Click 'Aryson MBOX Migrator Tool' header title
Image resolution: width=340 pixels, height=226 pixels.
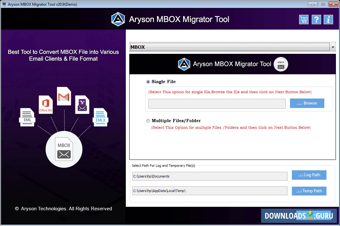coord(179,19)
